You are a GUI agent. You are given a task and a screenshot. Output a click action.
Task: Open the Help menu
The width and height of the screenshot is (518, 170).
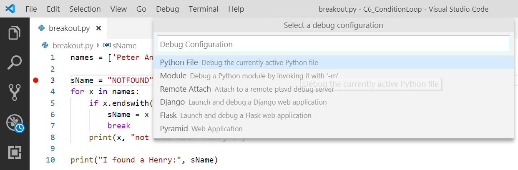coord(236,9)
